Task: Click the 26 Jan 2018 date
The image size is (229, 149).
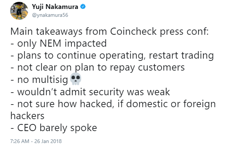Action: coord(48,141)
